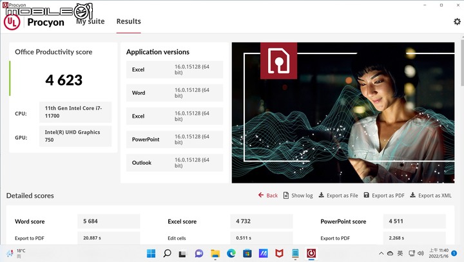This screenshot has width=464, height=262.
Task: Click the volume speaker tray icon
Action: pos(420,254)
